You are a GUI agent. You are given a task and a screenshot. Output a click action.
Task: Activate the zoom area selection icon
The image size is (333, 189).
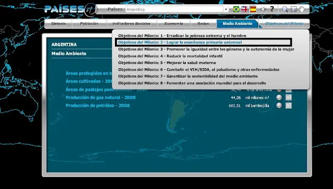tap(293, 9)
